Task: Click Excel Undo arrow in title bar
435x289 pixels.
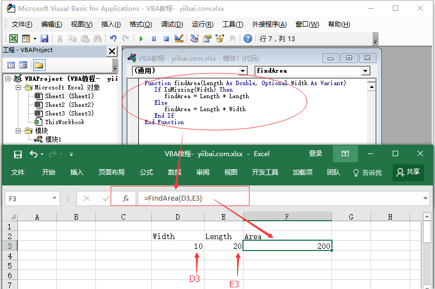Action: (34, 154)
